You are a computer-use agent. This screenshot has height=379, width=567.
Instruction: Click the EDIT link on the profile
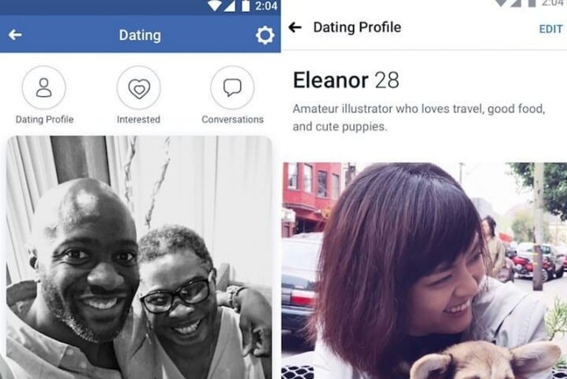click(x=551, y=29)
